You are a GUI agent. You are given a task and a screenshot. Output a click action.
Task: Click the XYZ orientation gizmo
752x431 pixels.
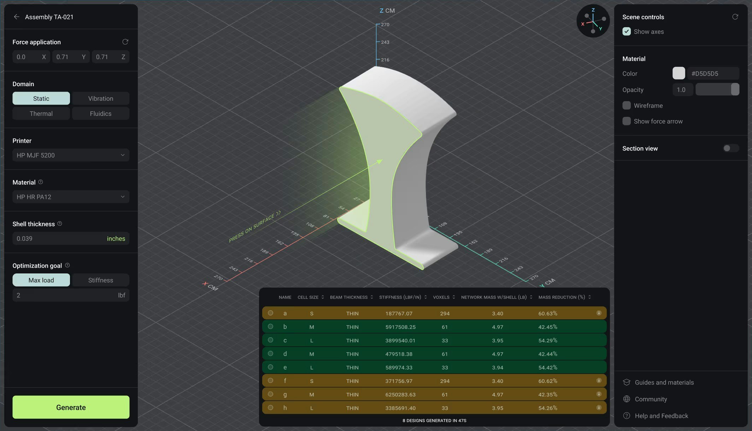(x=593, y=21)
